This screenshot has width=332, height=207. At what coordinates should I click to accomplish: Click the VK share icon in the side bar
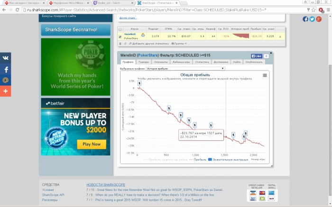pos(6,58)
